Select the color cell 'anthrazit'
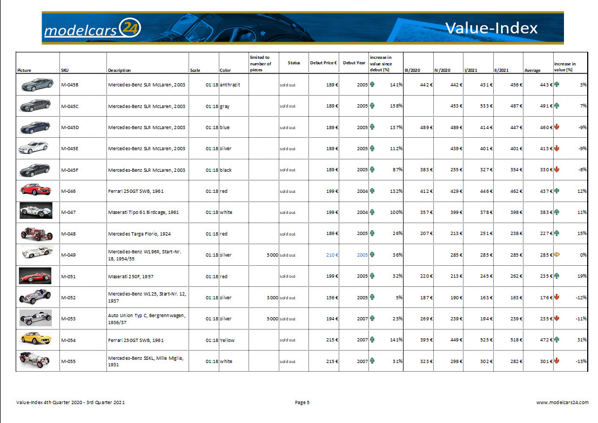The image size is (598, 423). point(230,85)
